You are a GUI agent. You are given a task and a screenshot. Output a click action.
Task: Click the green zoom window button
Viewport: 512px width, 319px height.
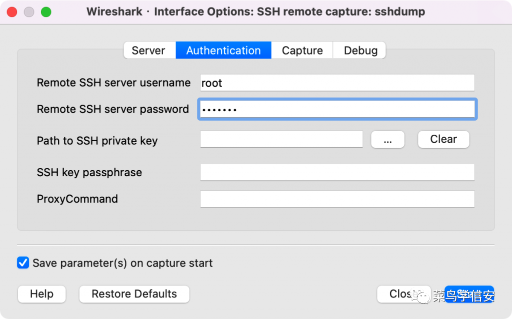[x=46, y=12]
